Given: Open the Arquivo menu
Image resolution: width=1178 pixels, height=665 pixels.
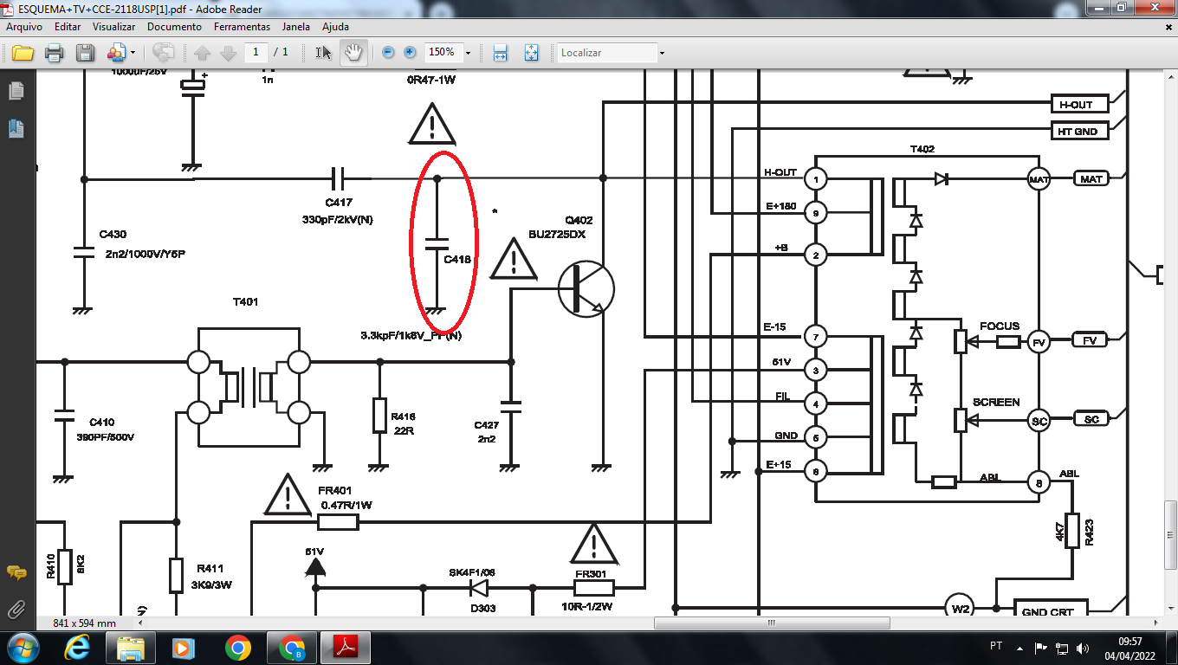Looking at the screenshot, I should pyautogui.click(x=24, y=27).
